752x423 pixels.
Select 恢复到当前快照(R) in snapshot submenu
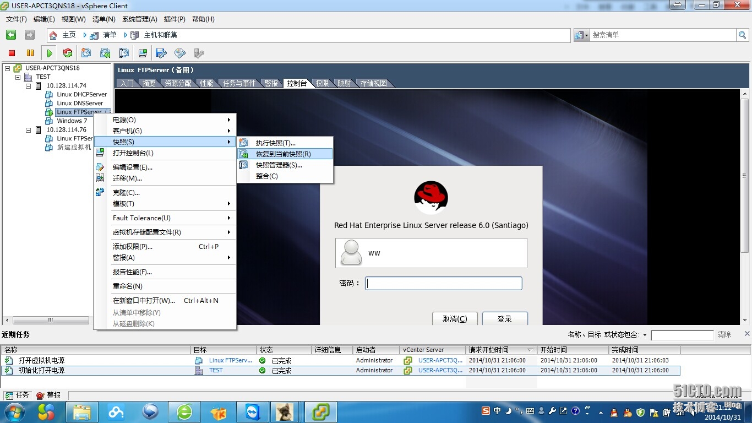point(285,154)
